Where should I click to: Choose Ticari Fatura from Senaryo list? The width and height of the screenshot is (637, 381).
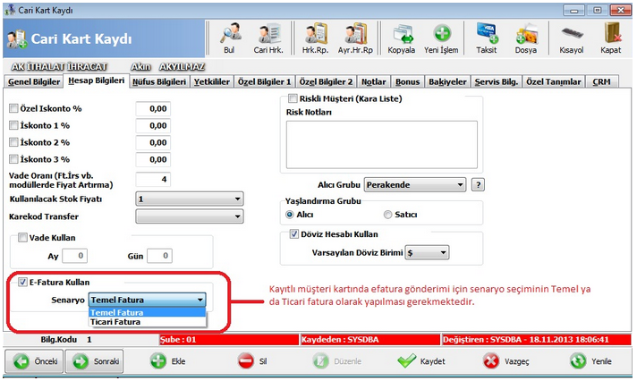pos(147,322)
